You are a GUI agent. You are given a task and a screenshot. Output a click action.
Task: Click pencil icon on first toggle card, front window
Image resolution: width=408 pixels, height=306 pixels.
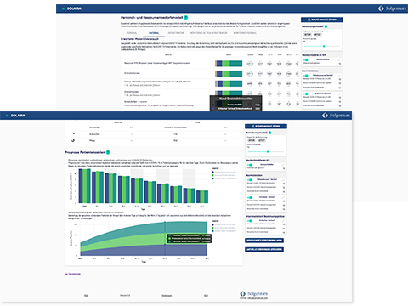283,165
